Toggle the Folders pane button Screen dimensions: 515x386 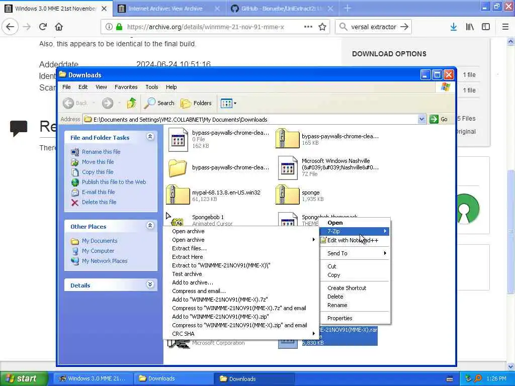(x=196, y=103)
